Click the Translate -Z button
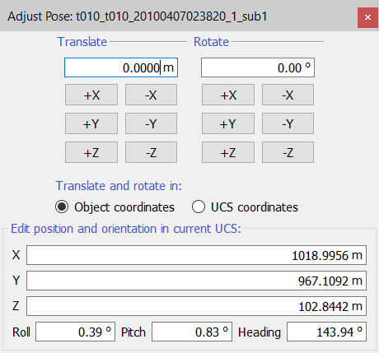Screen dimensions: 379x353 click(x=151, y=152)
